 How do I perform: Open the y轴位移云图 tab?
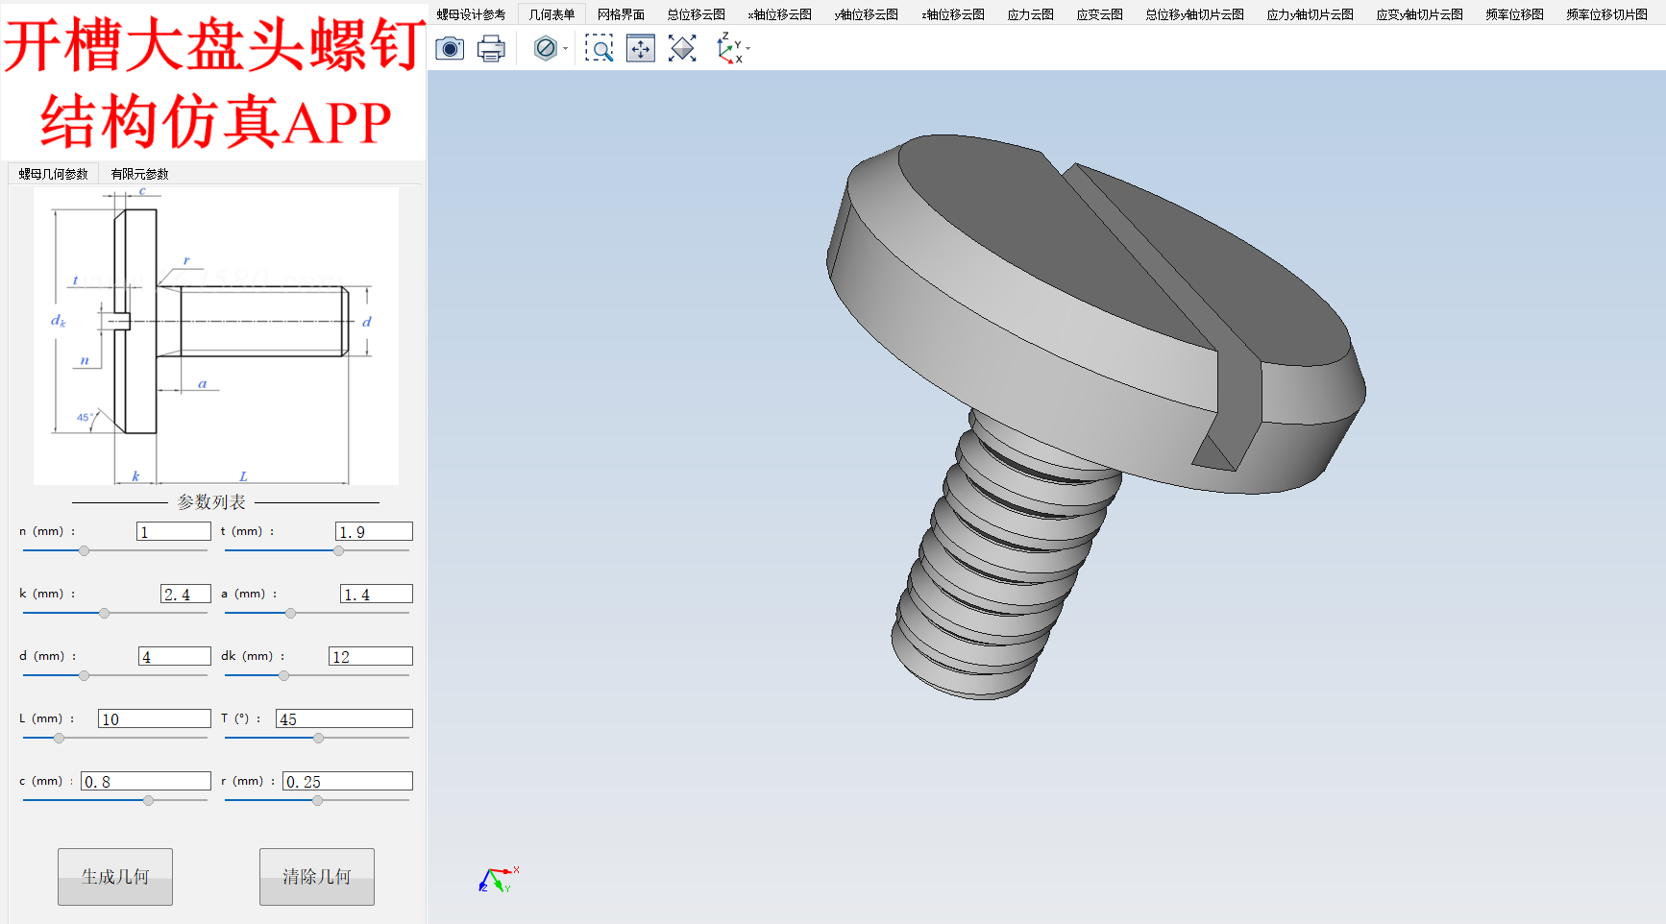click(867, 14)
